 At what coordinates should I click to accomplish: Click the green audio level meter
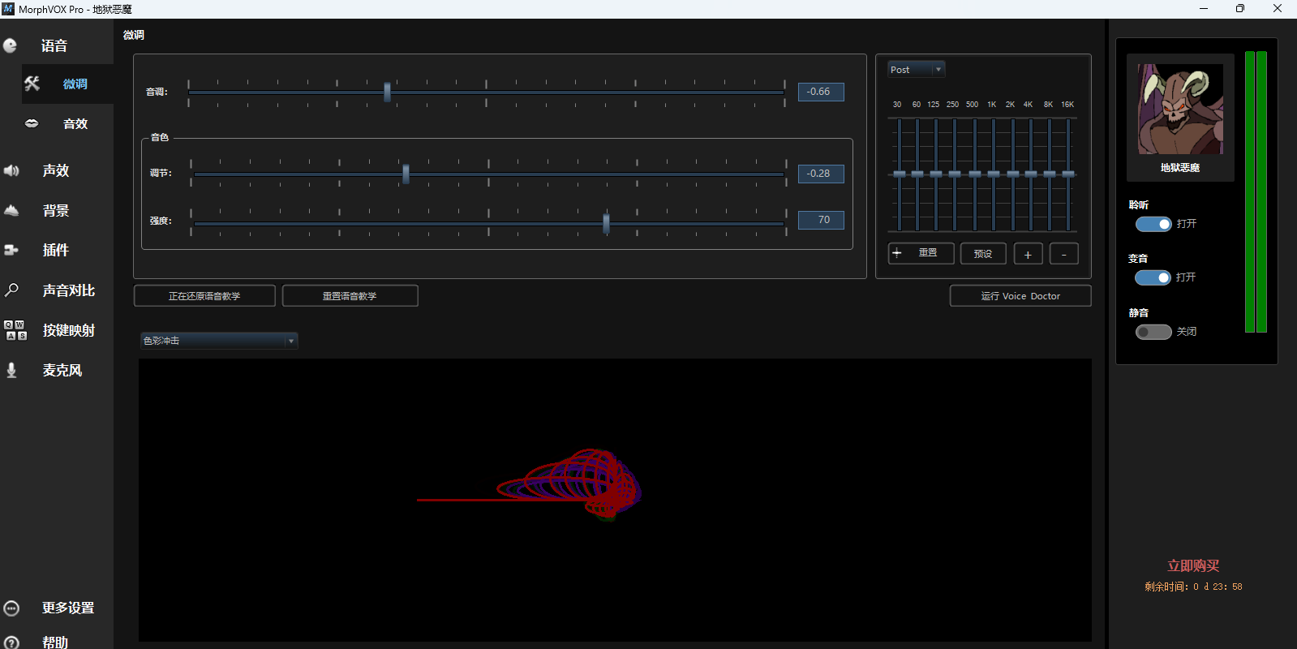[x=1256, y=191]
